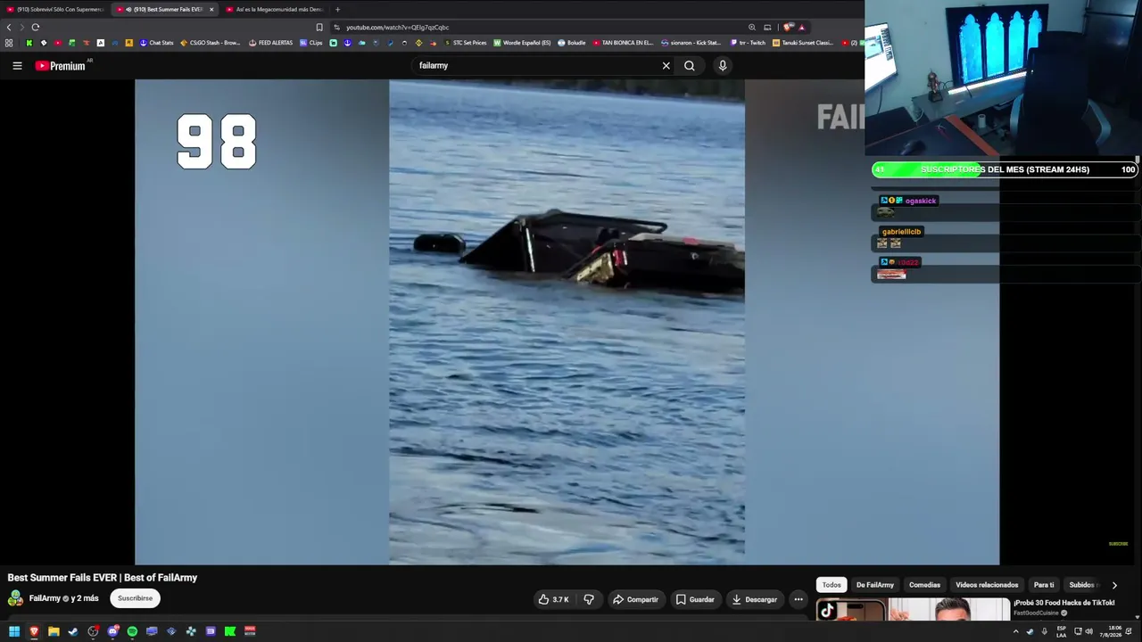Screen dimensions: 1142x642
Task: Open Wordle Español (ES) bookmark
Action: [x=522, y=43]
